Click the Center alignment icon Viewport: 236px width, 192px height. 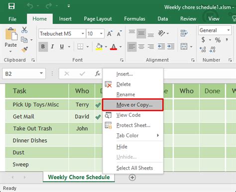coord(141,47)
